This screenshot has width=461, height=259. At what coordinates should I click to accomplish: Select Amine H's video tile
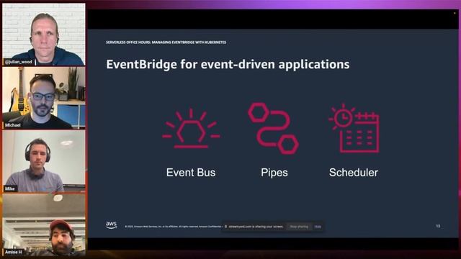tap(44, 224)
